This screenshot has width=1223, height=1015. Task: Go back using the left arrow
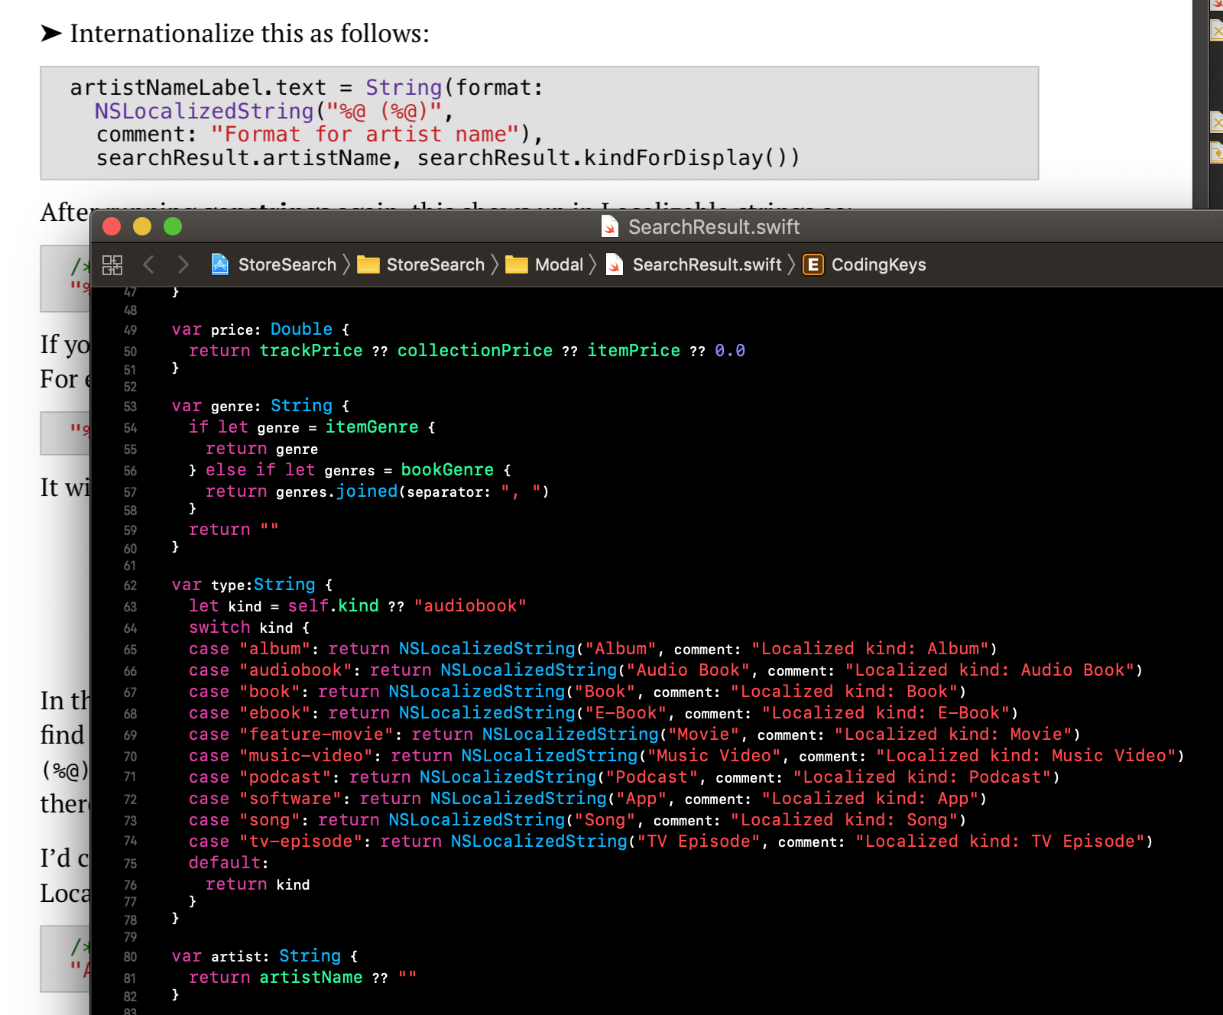[x=149, y=265]
